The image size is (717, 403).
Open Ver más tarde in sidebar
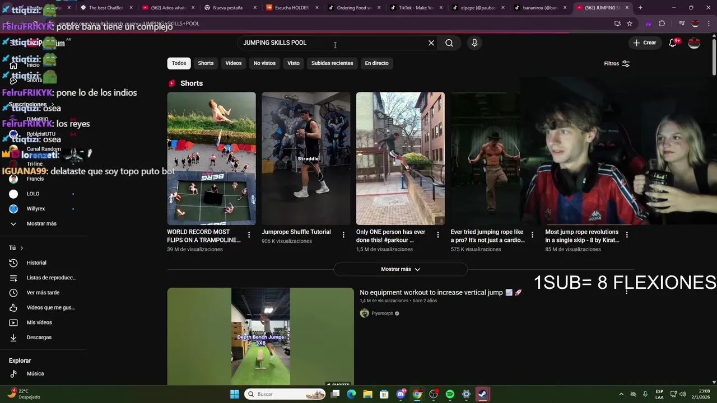(43, 293)
